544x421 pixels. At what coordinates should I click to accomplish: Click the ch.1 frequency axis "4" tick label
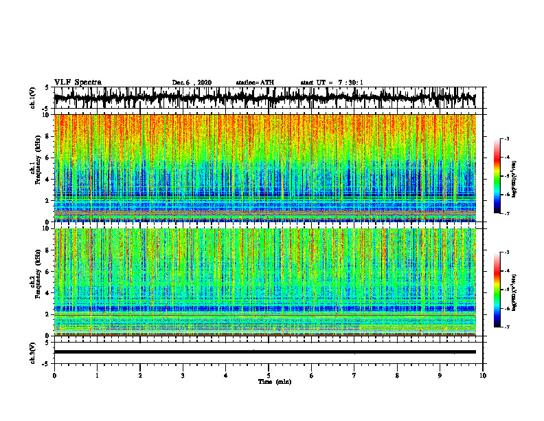48,180
